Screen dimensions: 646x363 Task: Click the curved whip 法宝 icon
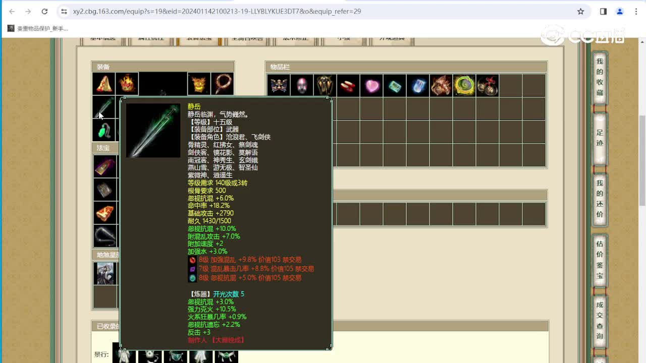[105, 236]
